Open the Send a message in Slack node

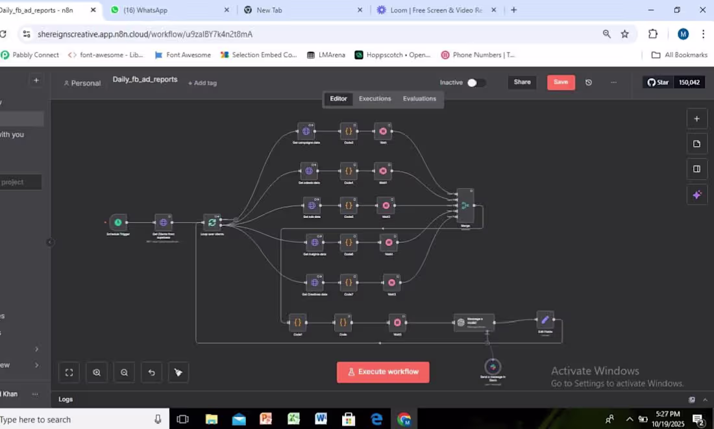(493, 367)
